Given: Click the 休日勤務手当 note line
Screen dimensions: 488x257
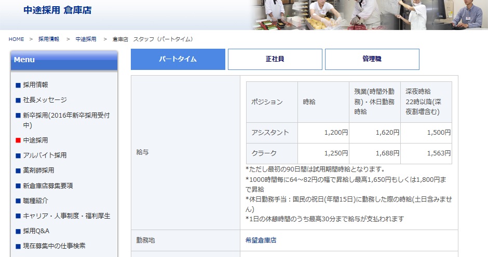Looking at the screenshot, I should [x=348, y=204].
